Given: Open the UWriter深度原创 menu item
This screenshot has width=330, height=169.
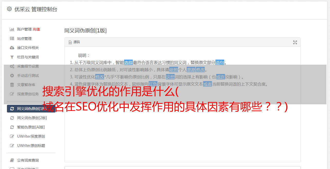Looking at the screenshot, I should point(31,136).
